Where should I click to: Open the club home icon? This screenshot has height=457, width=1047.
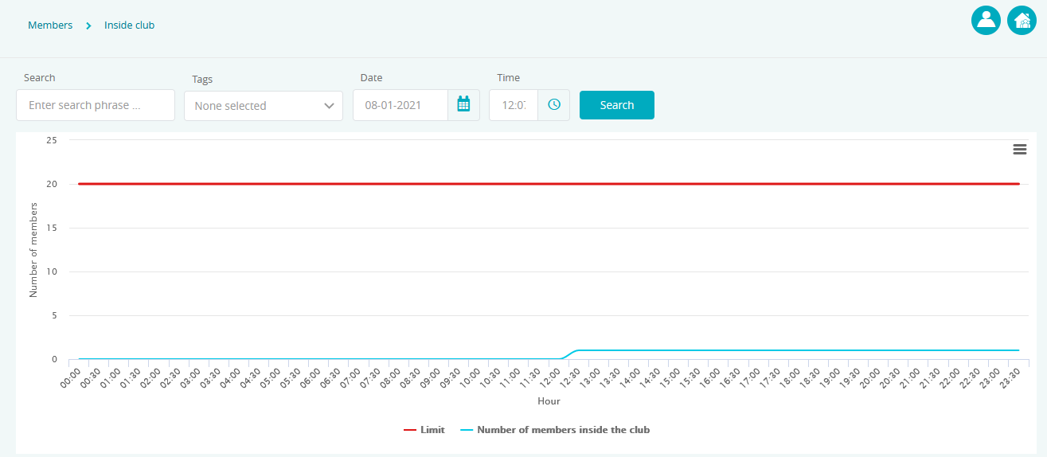pyautogui.click(x=1022, y=20)
